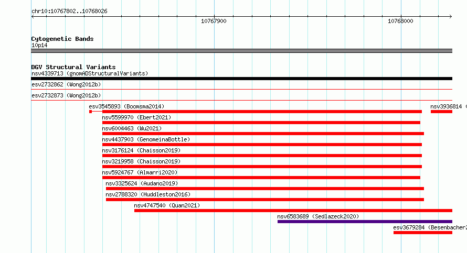This screenshot has height=253, width=467.
Task: Select red bar for nsv4437903 GenomeinaBottle
Action: (262, 145)
